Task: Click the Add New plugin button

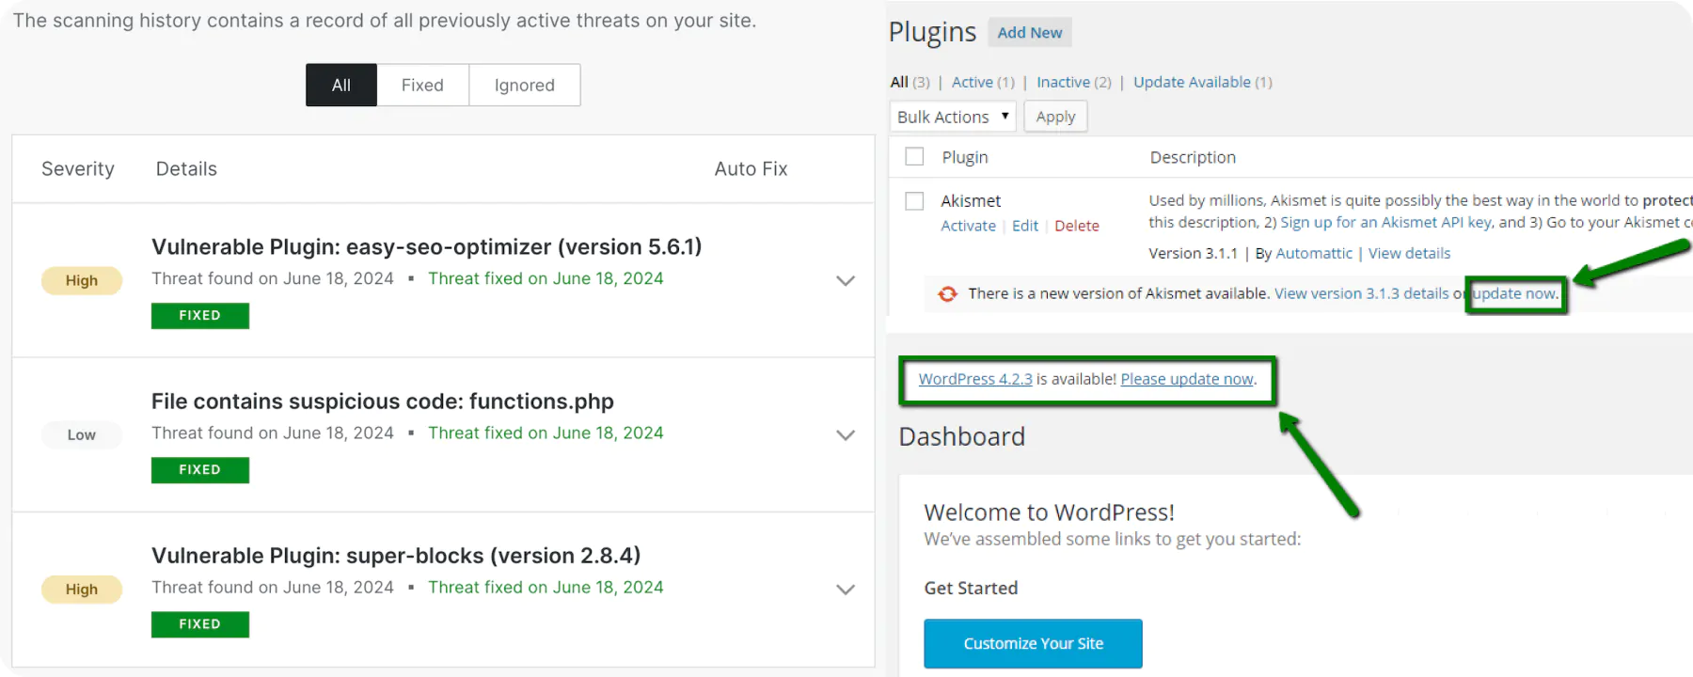Action: tap(1029, 33)
